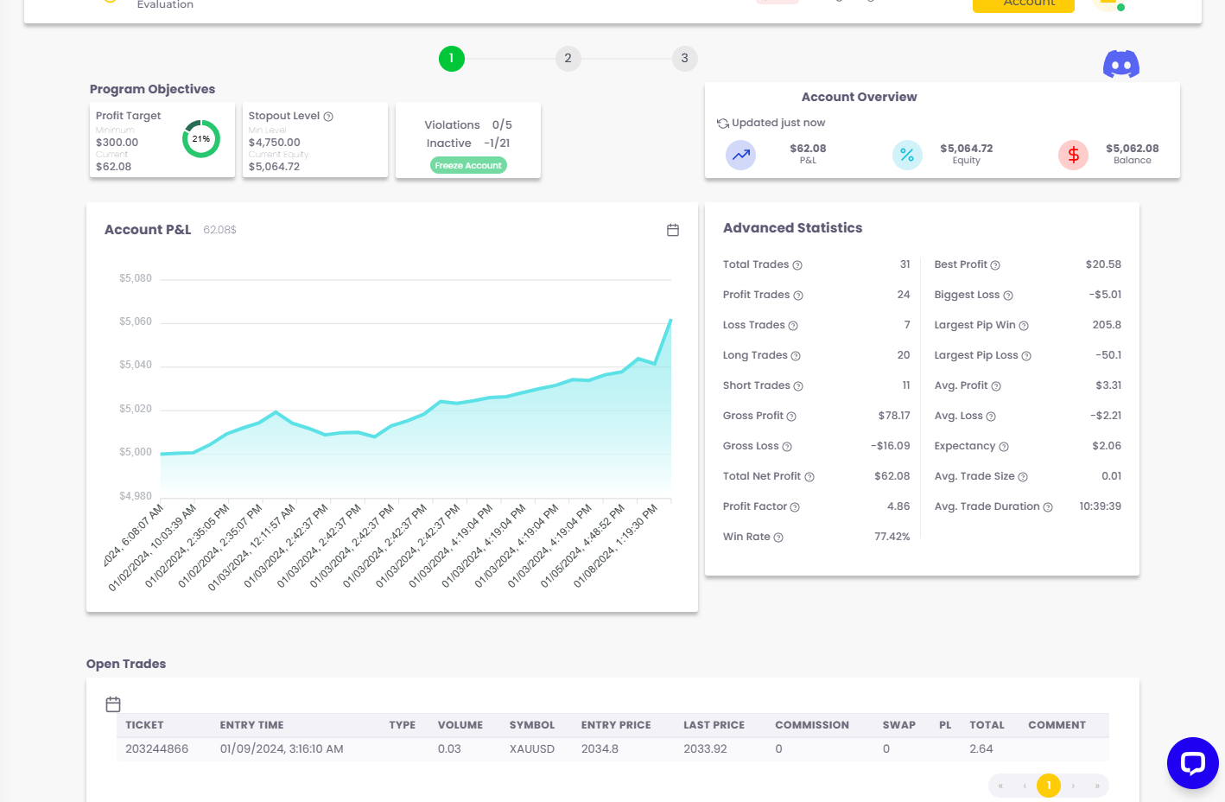This screenshot has width=1225, height=802.
Task: Open the Discord community icon
Action: pos(1120,64)
